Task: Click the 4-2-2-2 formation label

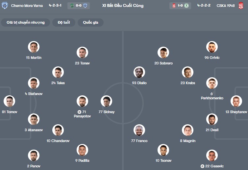Action: (x=204, y=6)
